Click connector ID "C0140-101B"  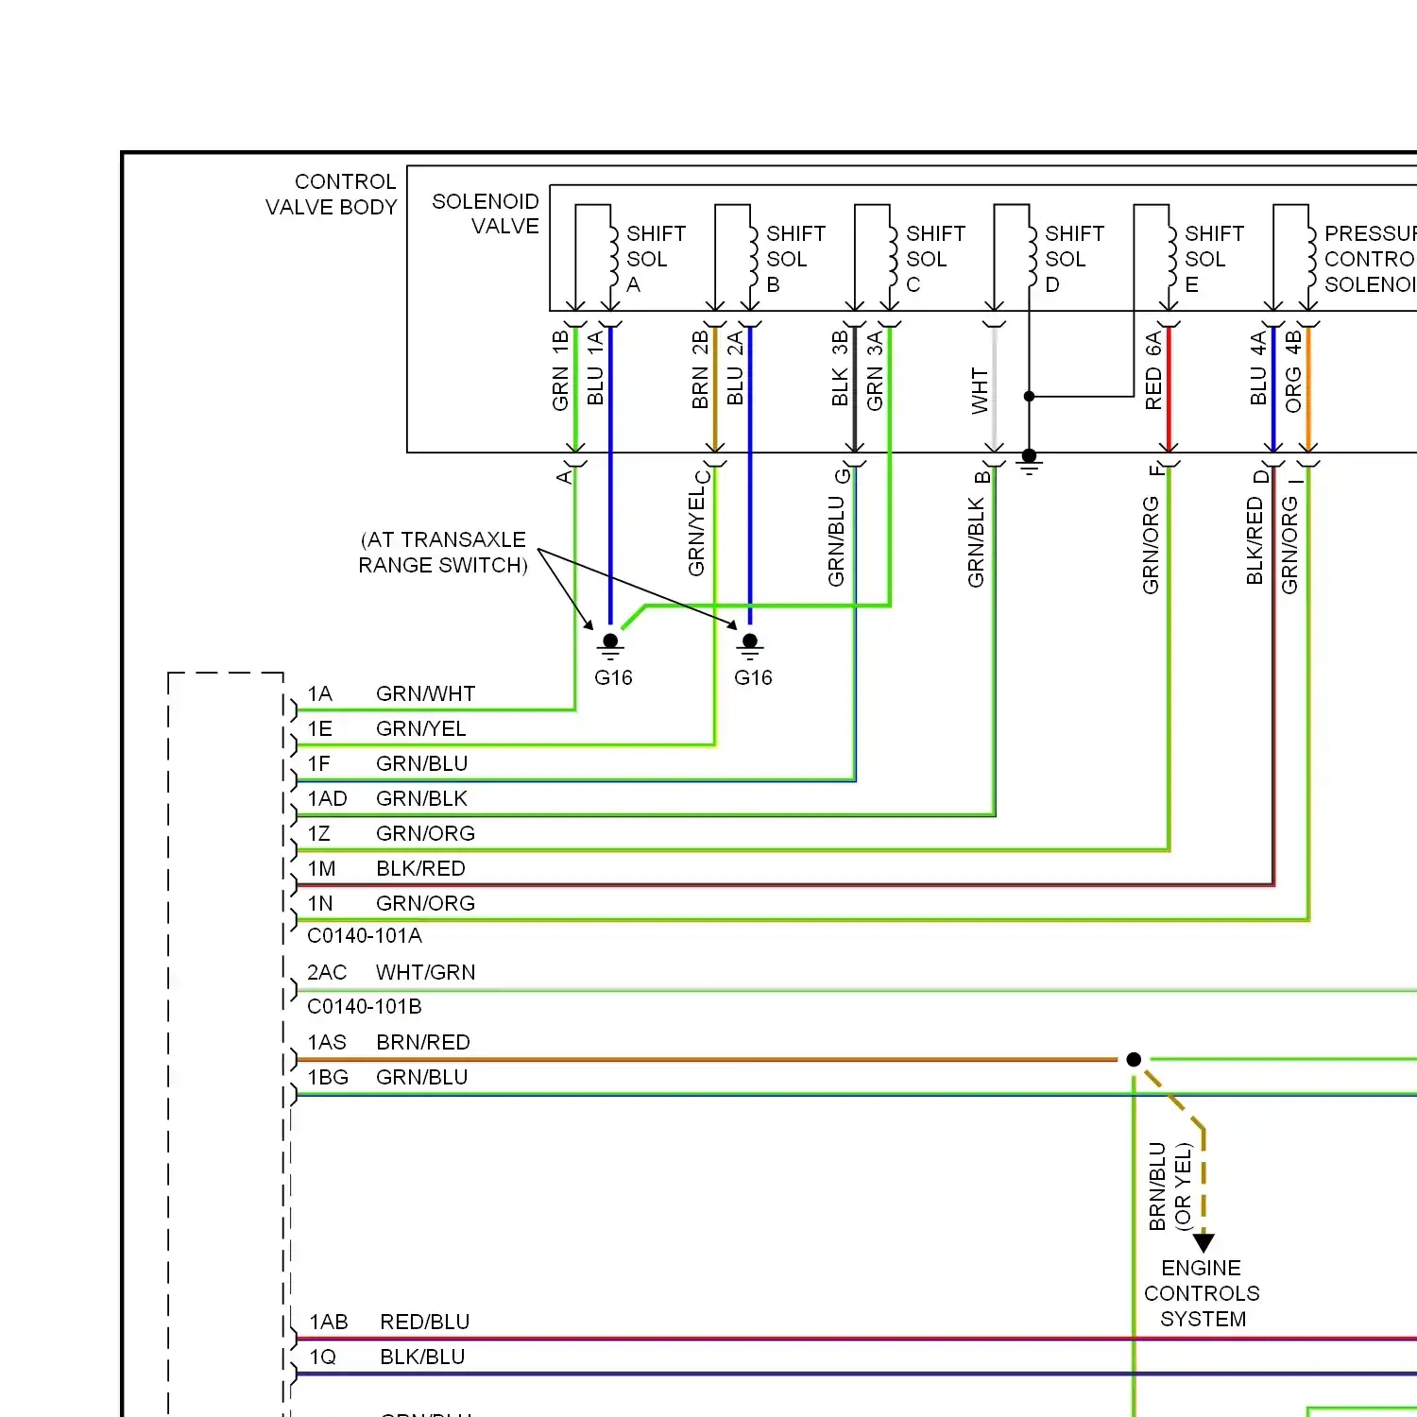pos(365,1006)
